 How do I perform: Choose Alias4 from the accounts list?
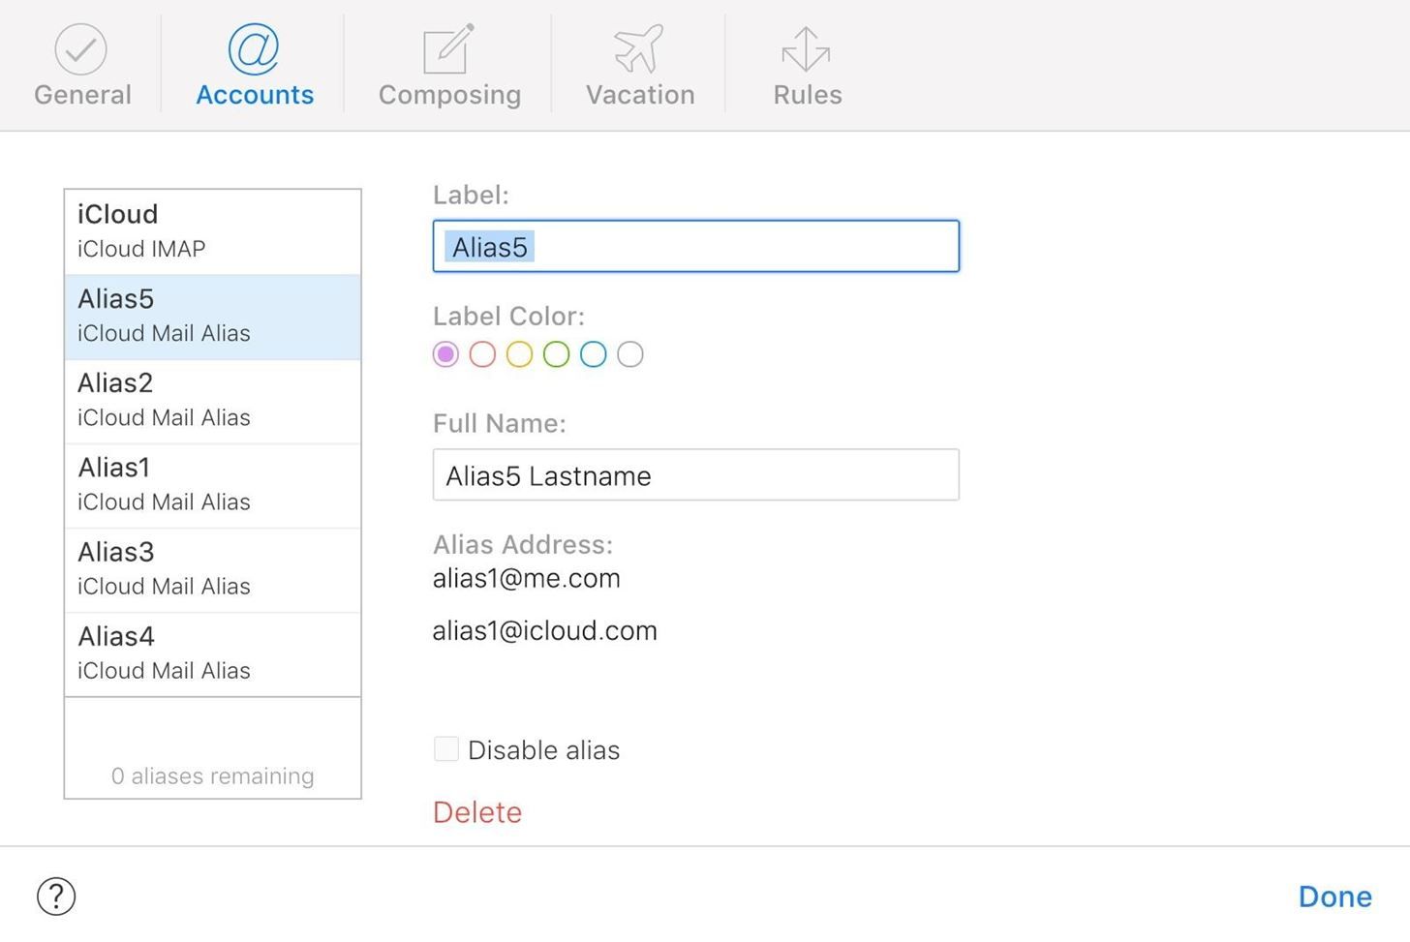click(x=212, y=653)
